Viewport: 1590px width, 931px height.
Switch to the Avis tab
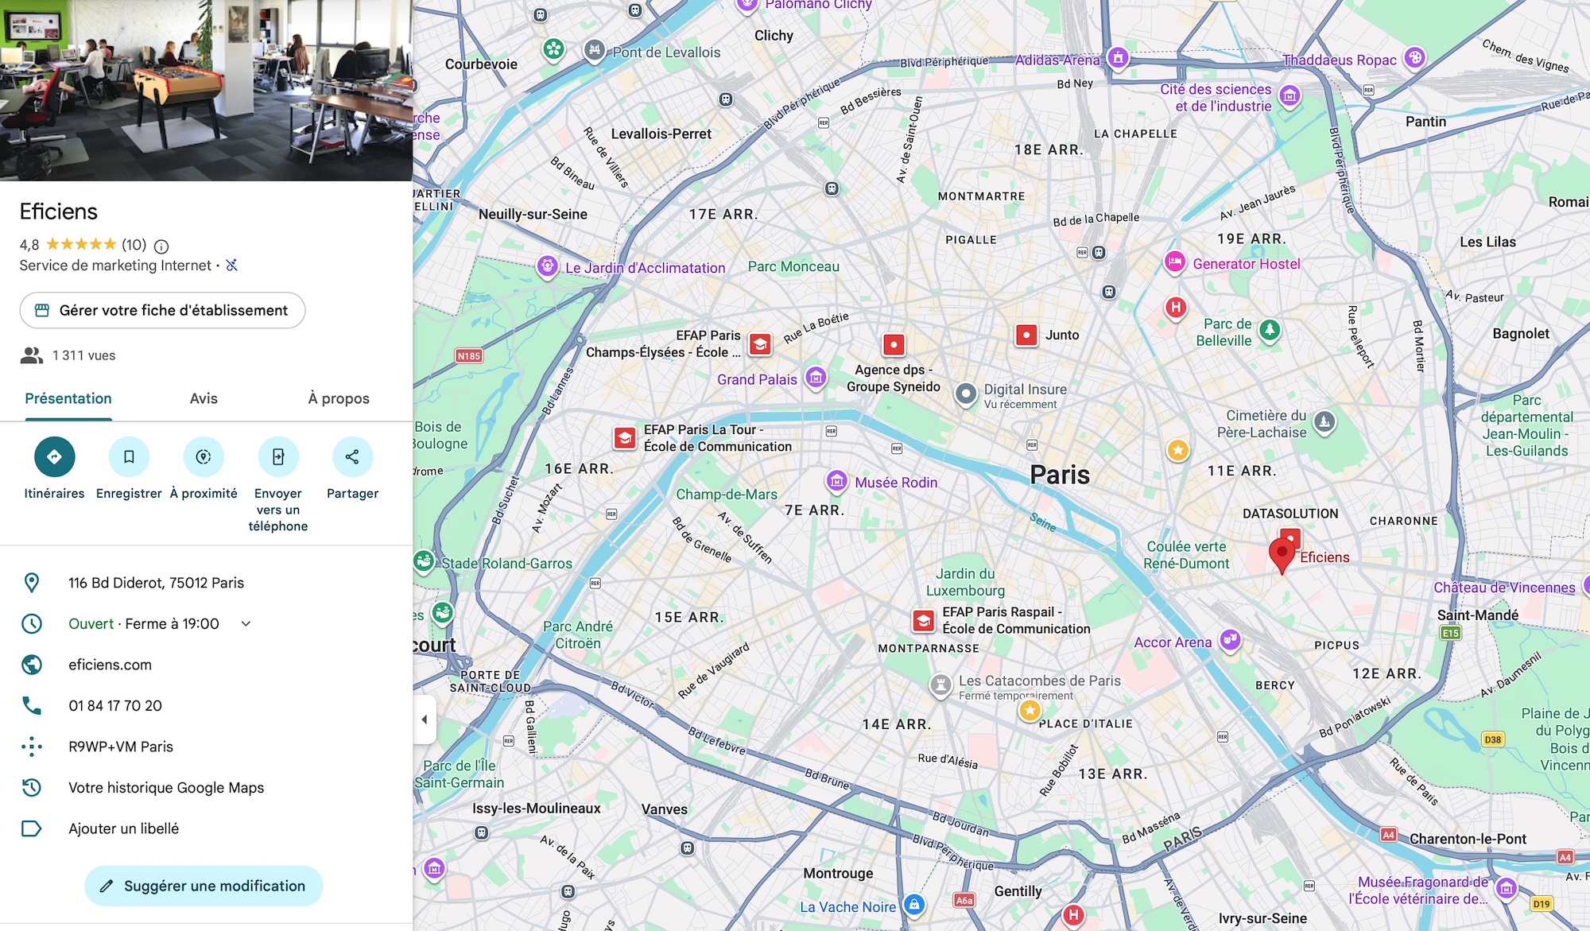point(204,398)
